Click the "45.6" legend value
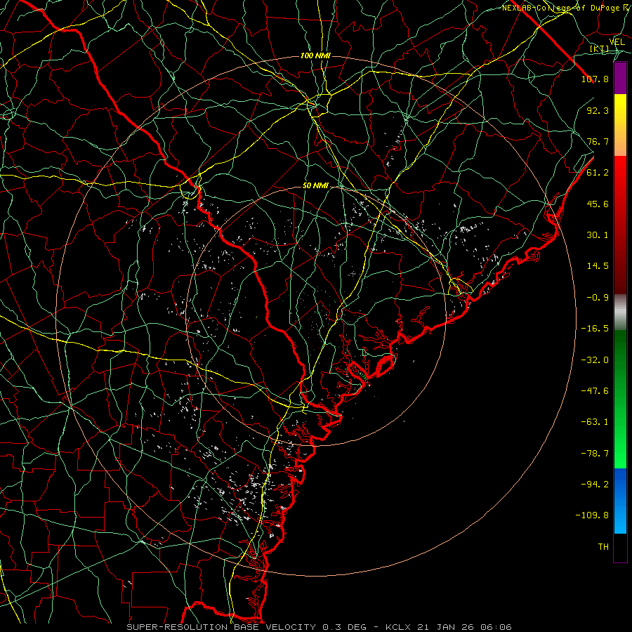This screenshot has height=632, width=632. coord(598,204)
